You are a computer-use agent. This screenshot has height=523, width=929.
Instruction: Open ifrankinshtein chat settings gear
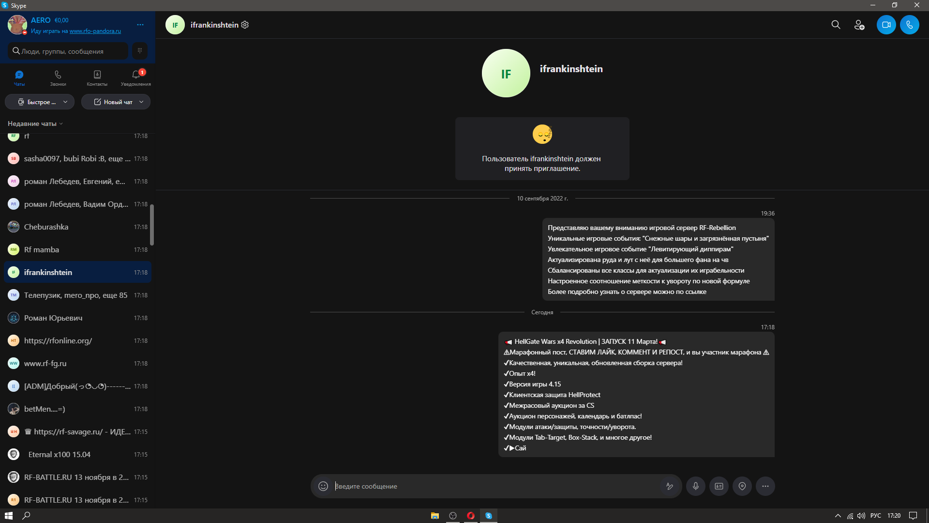point(245,25)
